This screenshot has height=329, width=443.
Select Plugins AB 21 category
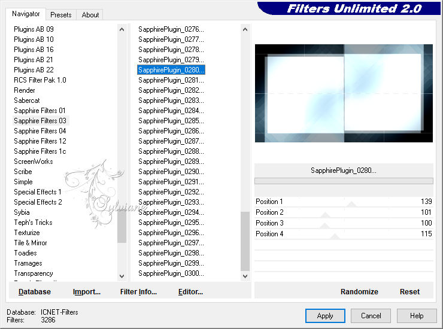34,60
